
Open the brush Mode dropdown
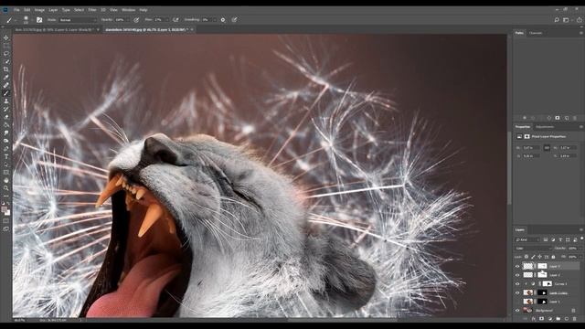coord(78,20)
